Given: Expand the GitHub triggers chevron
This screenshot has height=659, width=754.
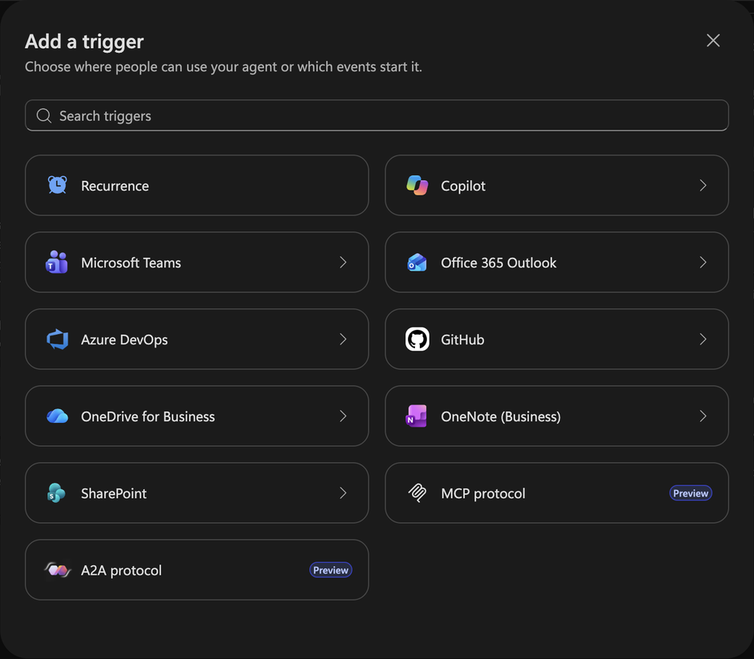Looking at the screenshot, I should tap(703, 340).
